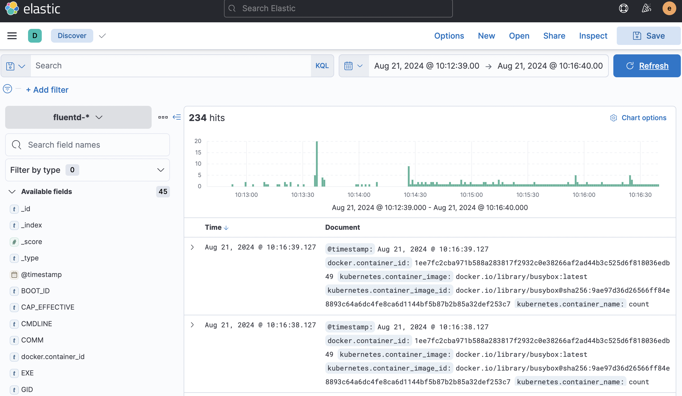
Task: Click the CMDLINE field type icon
Action: (14, 324)
